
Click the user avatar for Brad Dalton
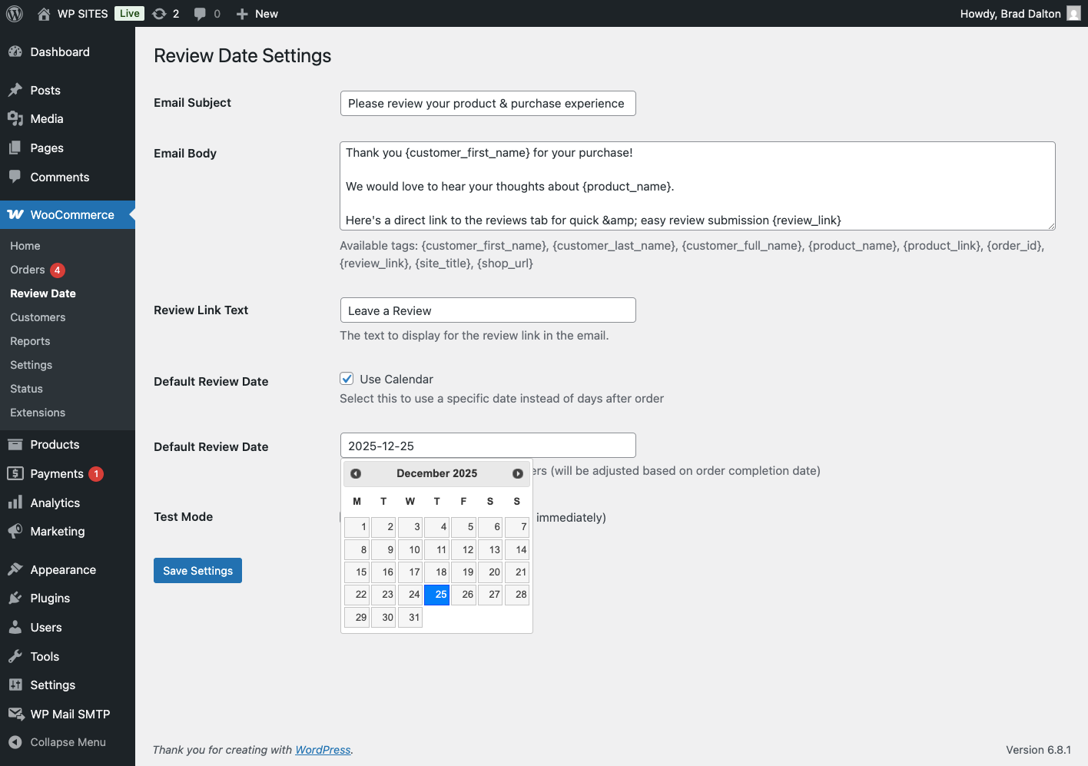pyautogui.click(x=1073, y=14)
